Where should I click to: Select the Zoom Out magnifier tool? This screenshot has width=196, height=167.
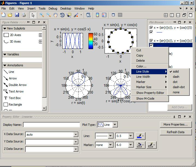pos(49,15)
